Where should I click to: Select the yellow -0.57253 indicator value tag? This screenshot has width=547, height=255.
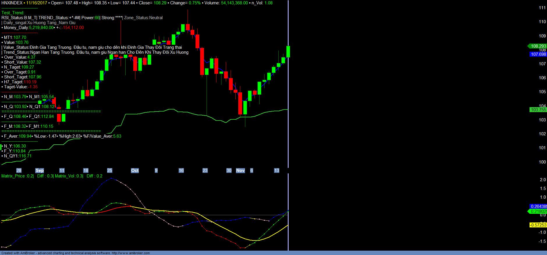pyautogui.click(x=538, y=225)
